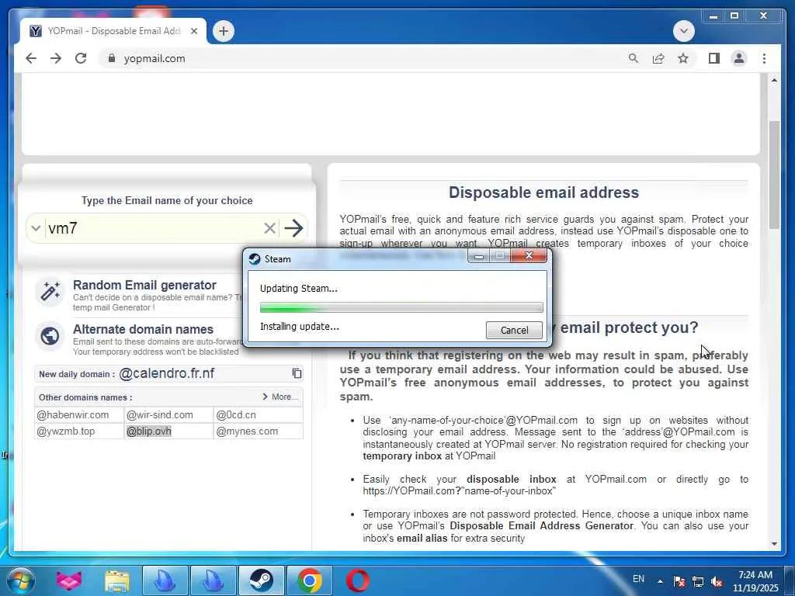The height and width of the screenshot is (596, 795).
Task: Select the @blip.ovh domain
Action: (x=148, y=431)
